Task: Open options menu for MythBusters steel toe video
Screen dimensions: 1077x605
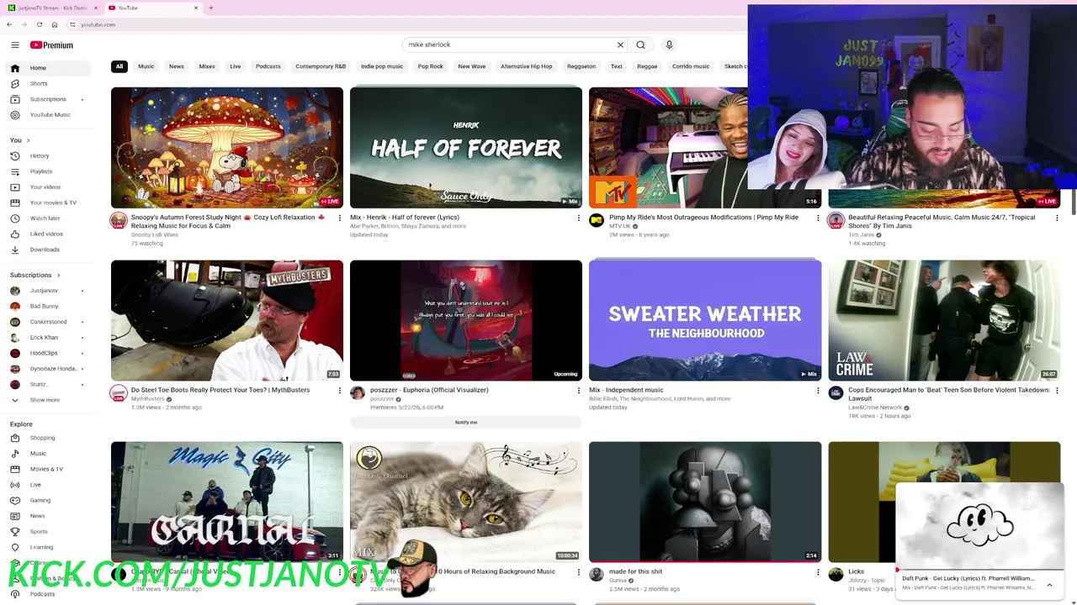Action: [340, 391]
